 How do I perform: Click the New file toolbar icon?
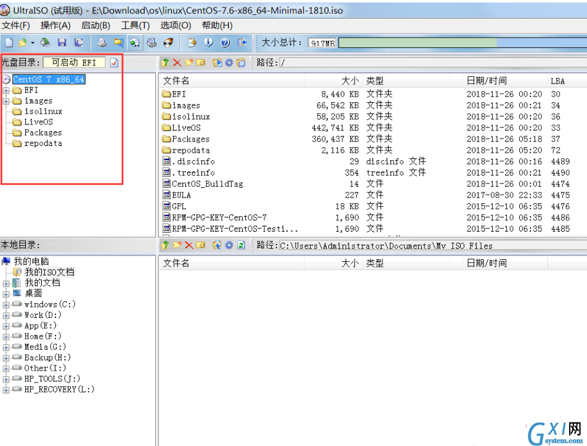point(9,43)
